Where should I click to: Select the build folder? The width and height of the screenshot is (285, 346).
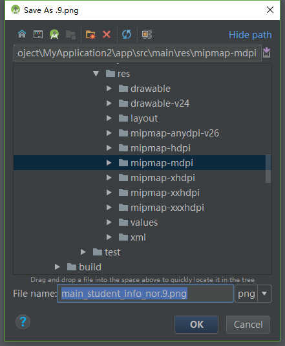[84, 267]
